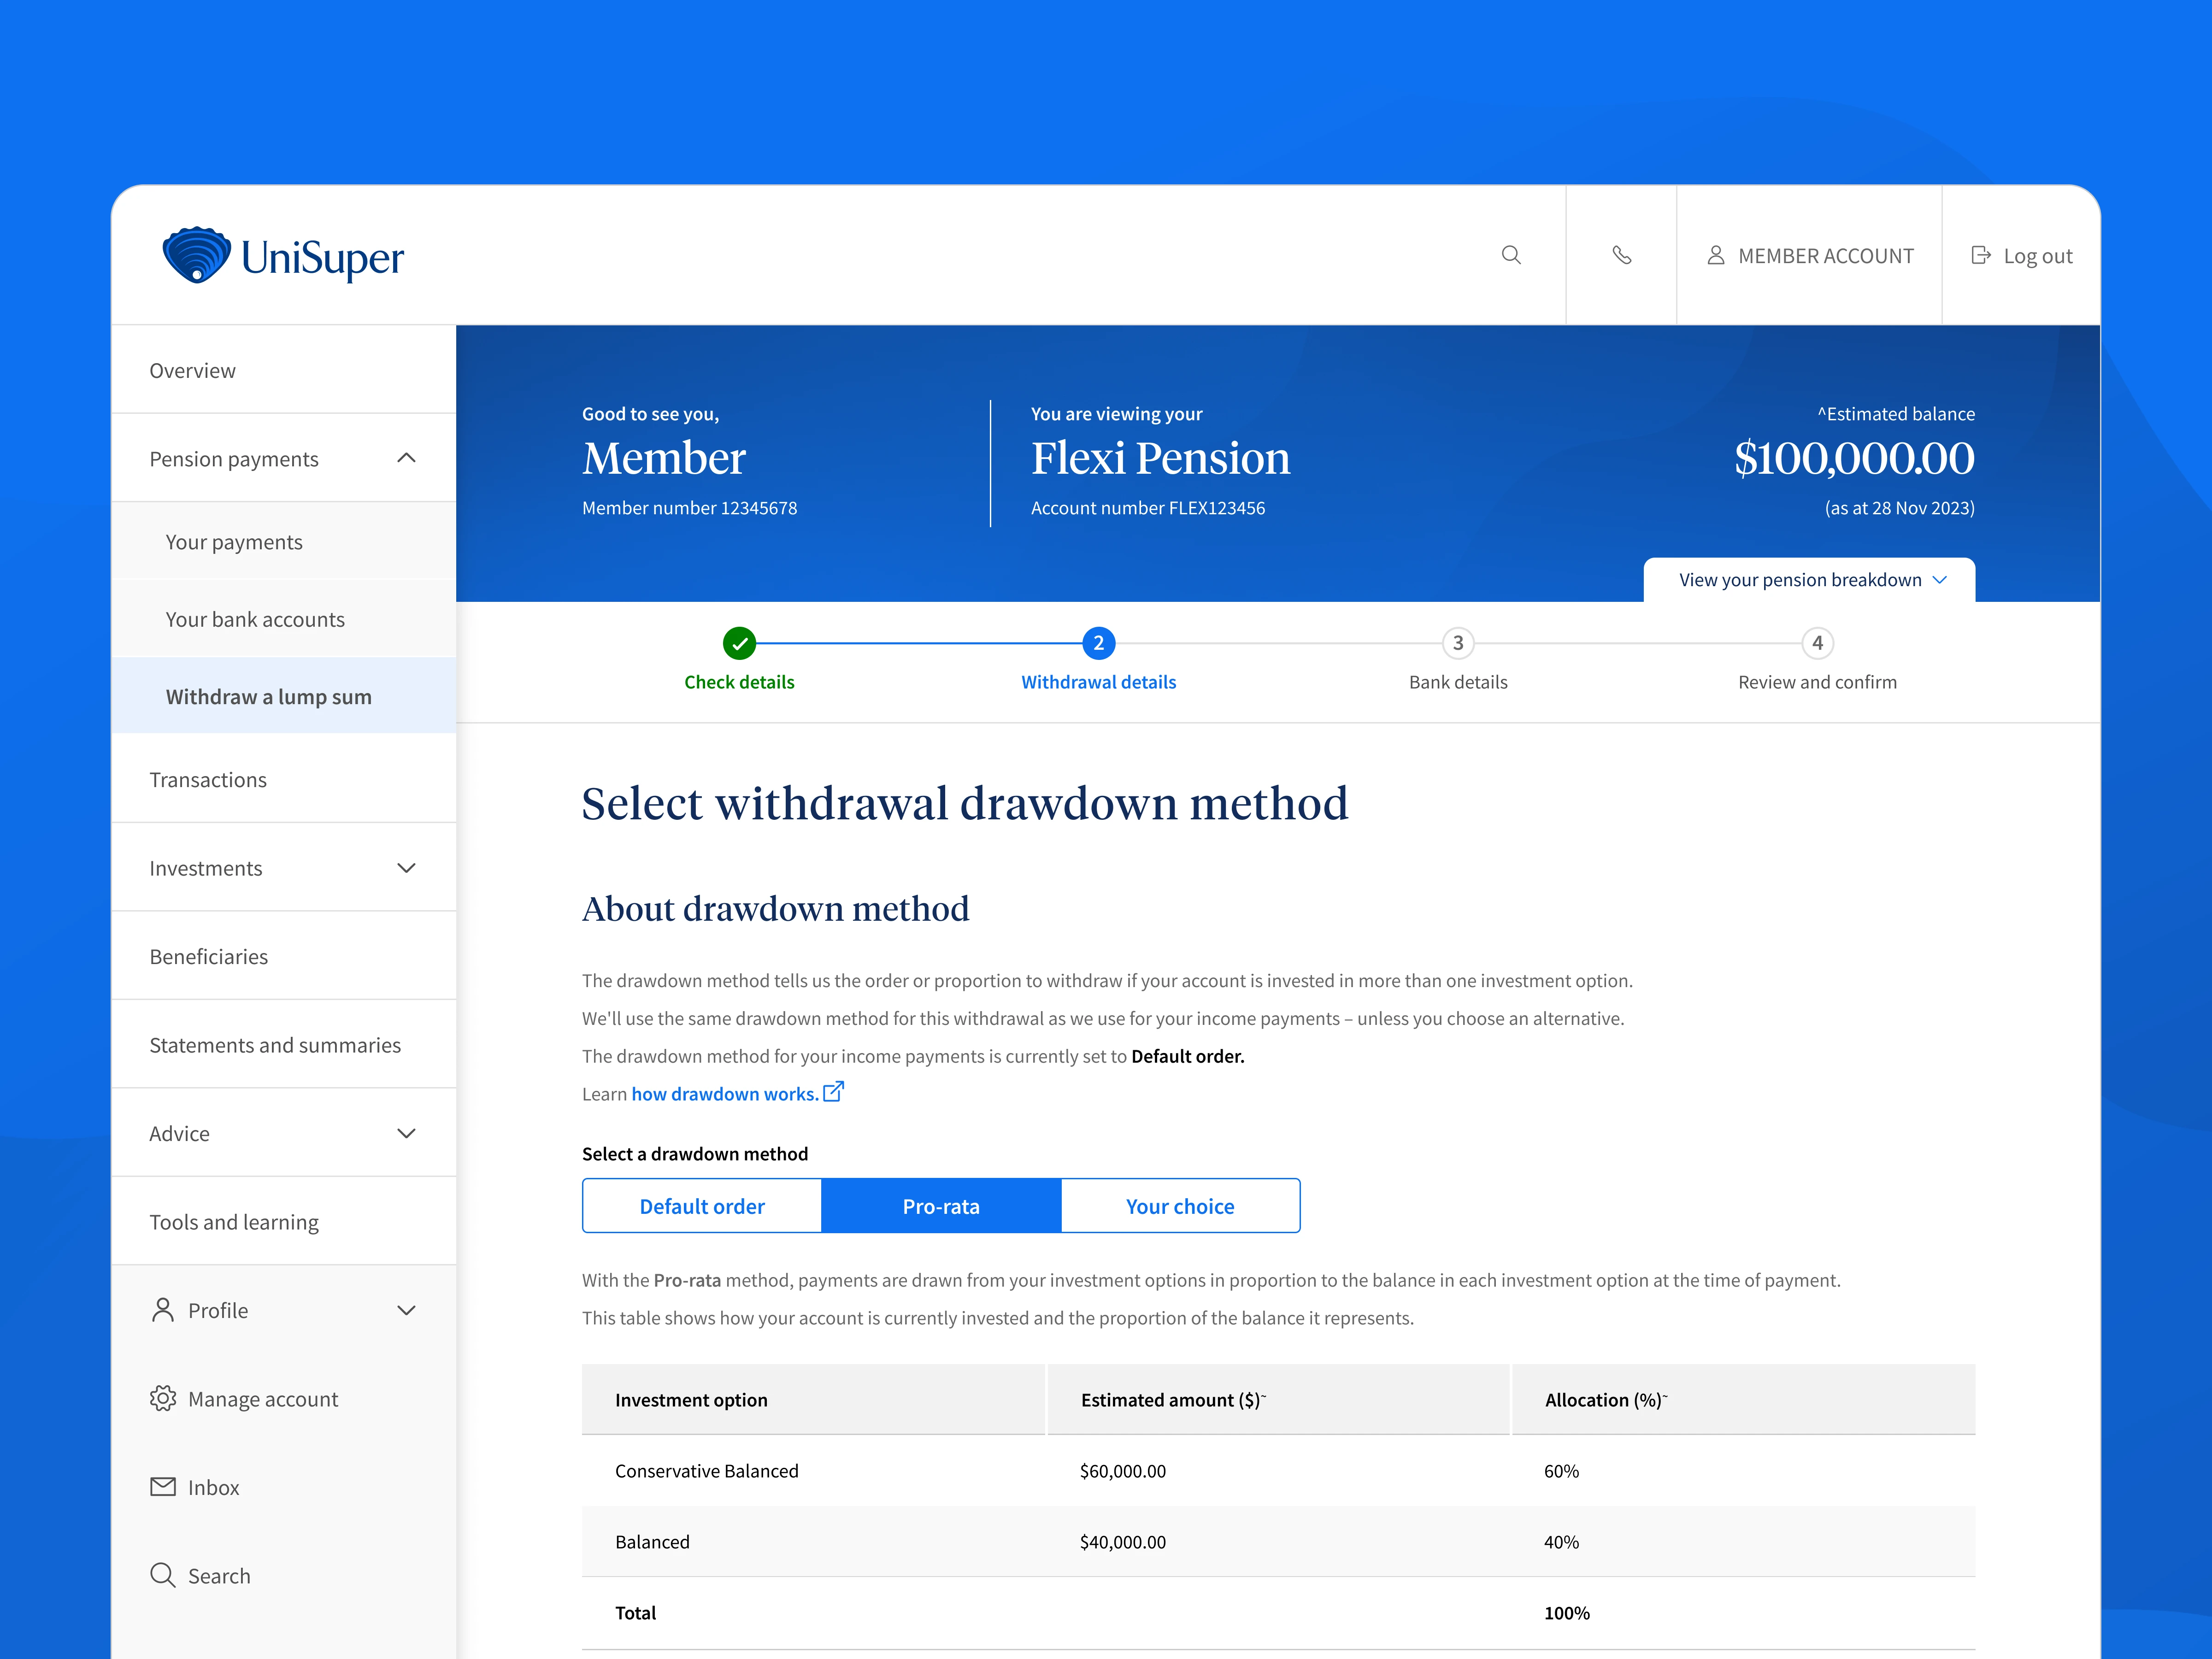This screenshot has height=1659, width=2212.
Task: Open Beneficiaries page
Action: tap(284, 956)
